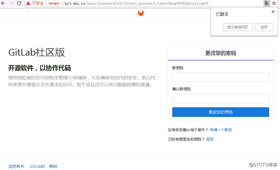This screenshot has height=170, width=280.
Task: Click the 已翻译 popup label
Action: 222,14
